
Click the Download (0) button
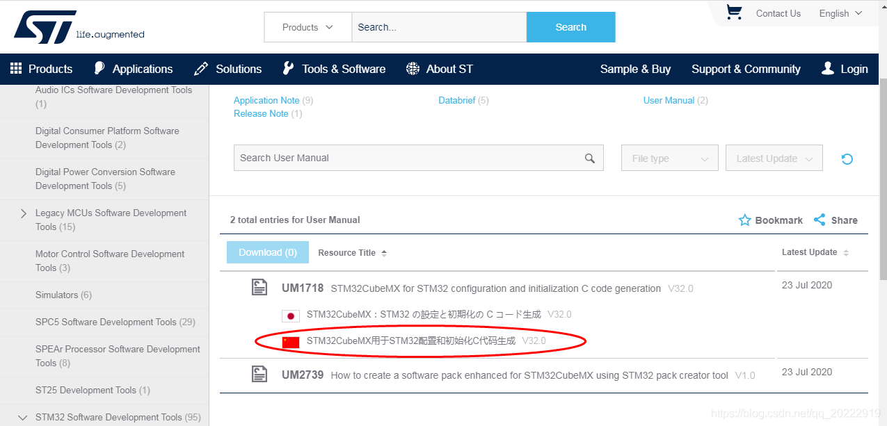click(x=268, y=252)
